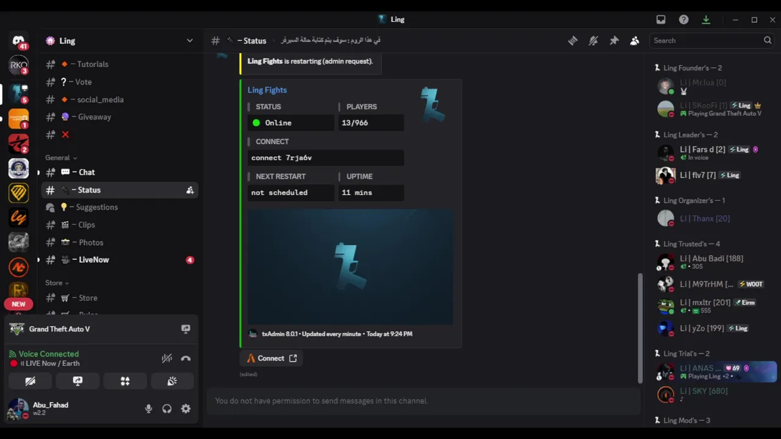
Task: Select the Status channel
Action: tap(120, 190)
